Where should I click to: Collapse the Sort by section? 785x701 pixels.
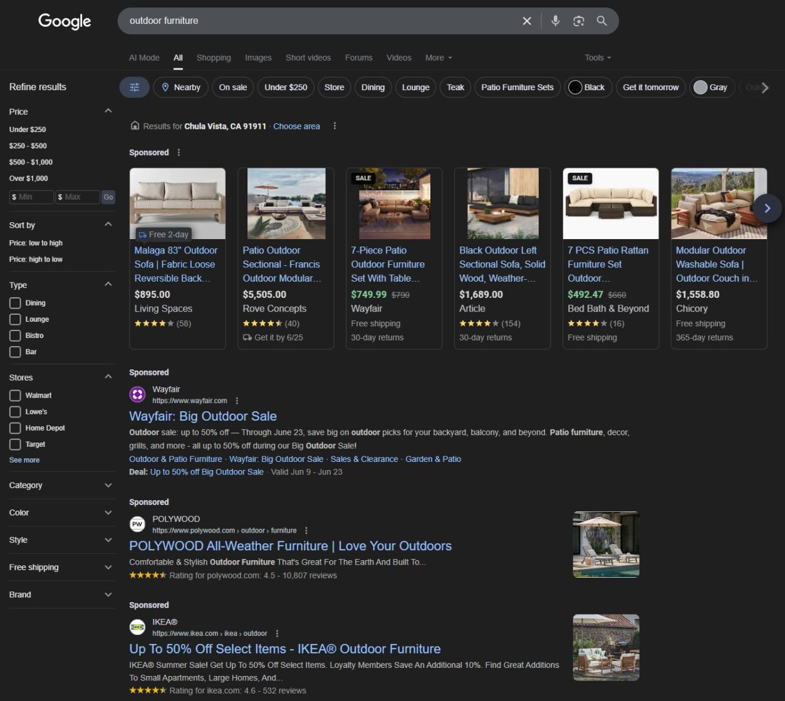tap(108, 224)
